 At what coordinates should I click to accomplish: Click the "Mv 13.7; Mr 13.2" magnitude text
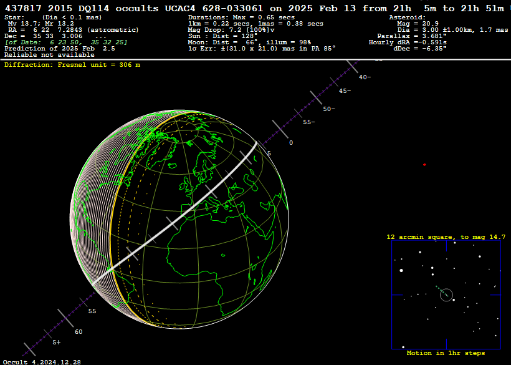pyautogui.click(x=41, y=24)
